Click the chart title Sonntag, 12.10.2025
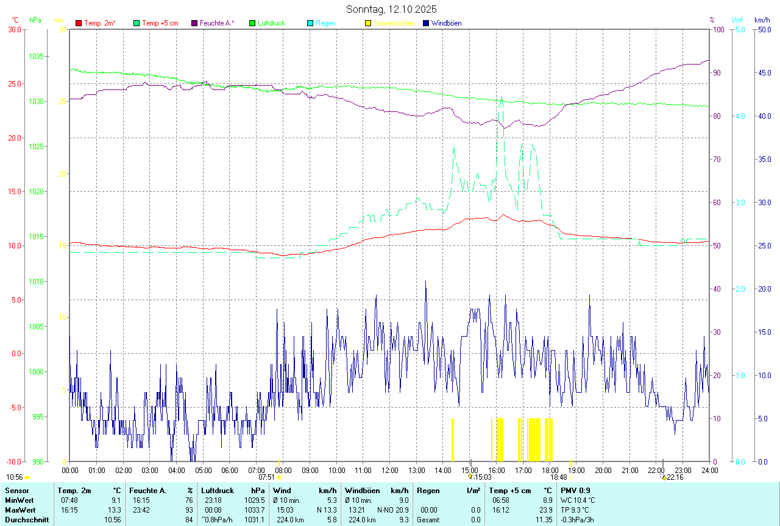Viewport: 780px width, 526px height. tap(391, 9)
